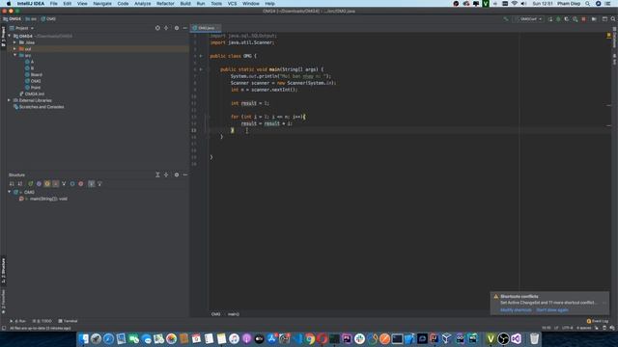Toggle Show Lambdas icon in Structure
The height and width of the screenshot is (347, 618).
click(64, 184)
